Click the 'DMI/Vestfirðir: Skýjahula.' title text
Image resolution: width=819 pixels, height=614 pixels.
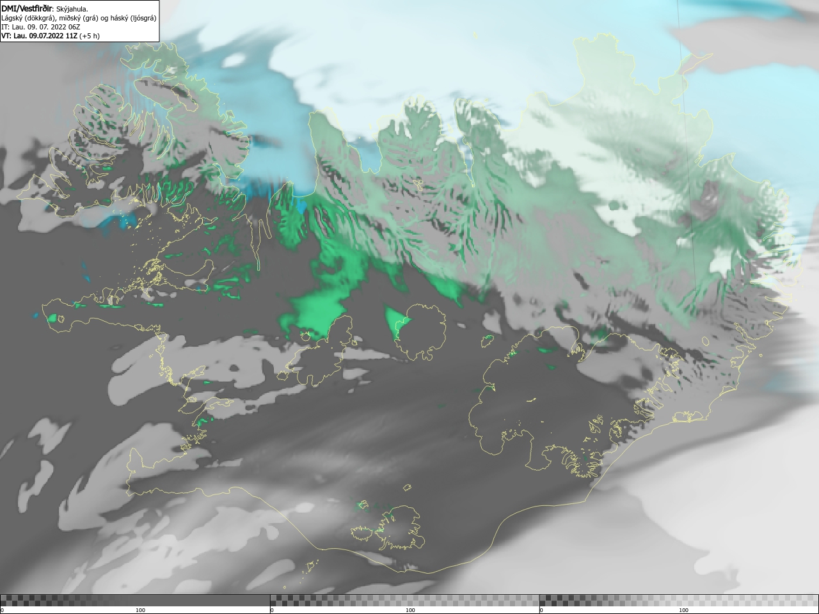tap(45, 8)
